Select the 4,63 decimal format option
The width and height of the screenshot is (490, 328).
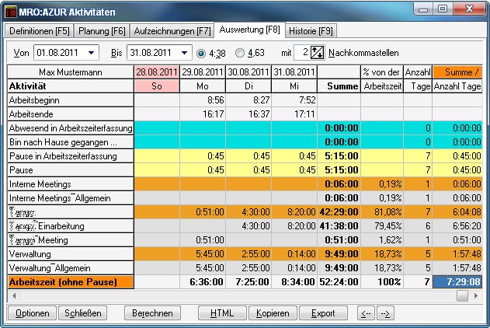239,53
